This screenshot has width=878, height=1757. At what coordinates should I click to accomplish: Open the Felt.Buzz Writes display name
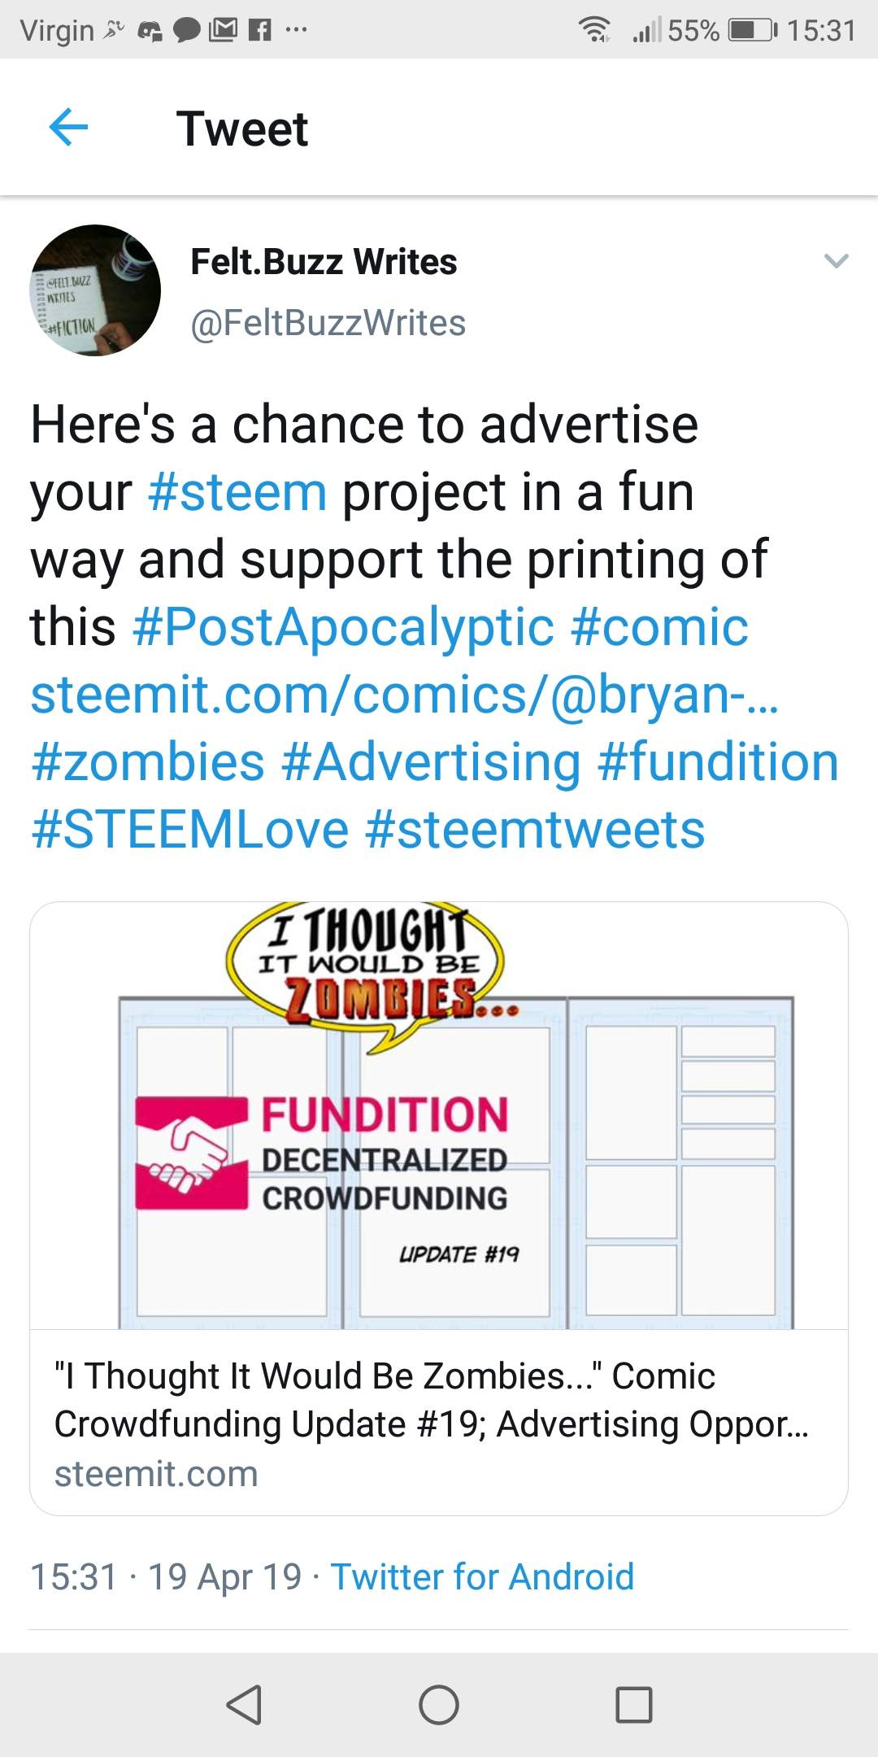click(x=324, y=262)
